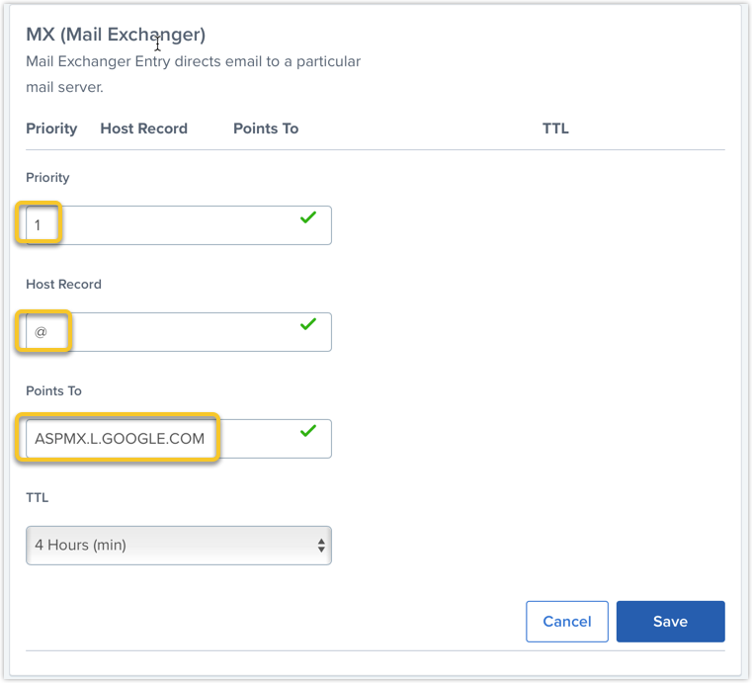Click the Points To column header
The height and width of the screenshot is (683, 752).
click(266, 128)
